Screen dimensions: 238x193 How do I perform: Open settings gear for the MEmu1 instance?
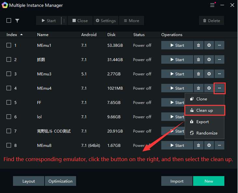click(209, 45)
